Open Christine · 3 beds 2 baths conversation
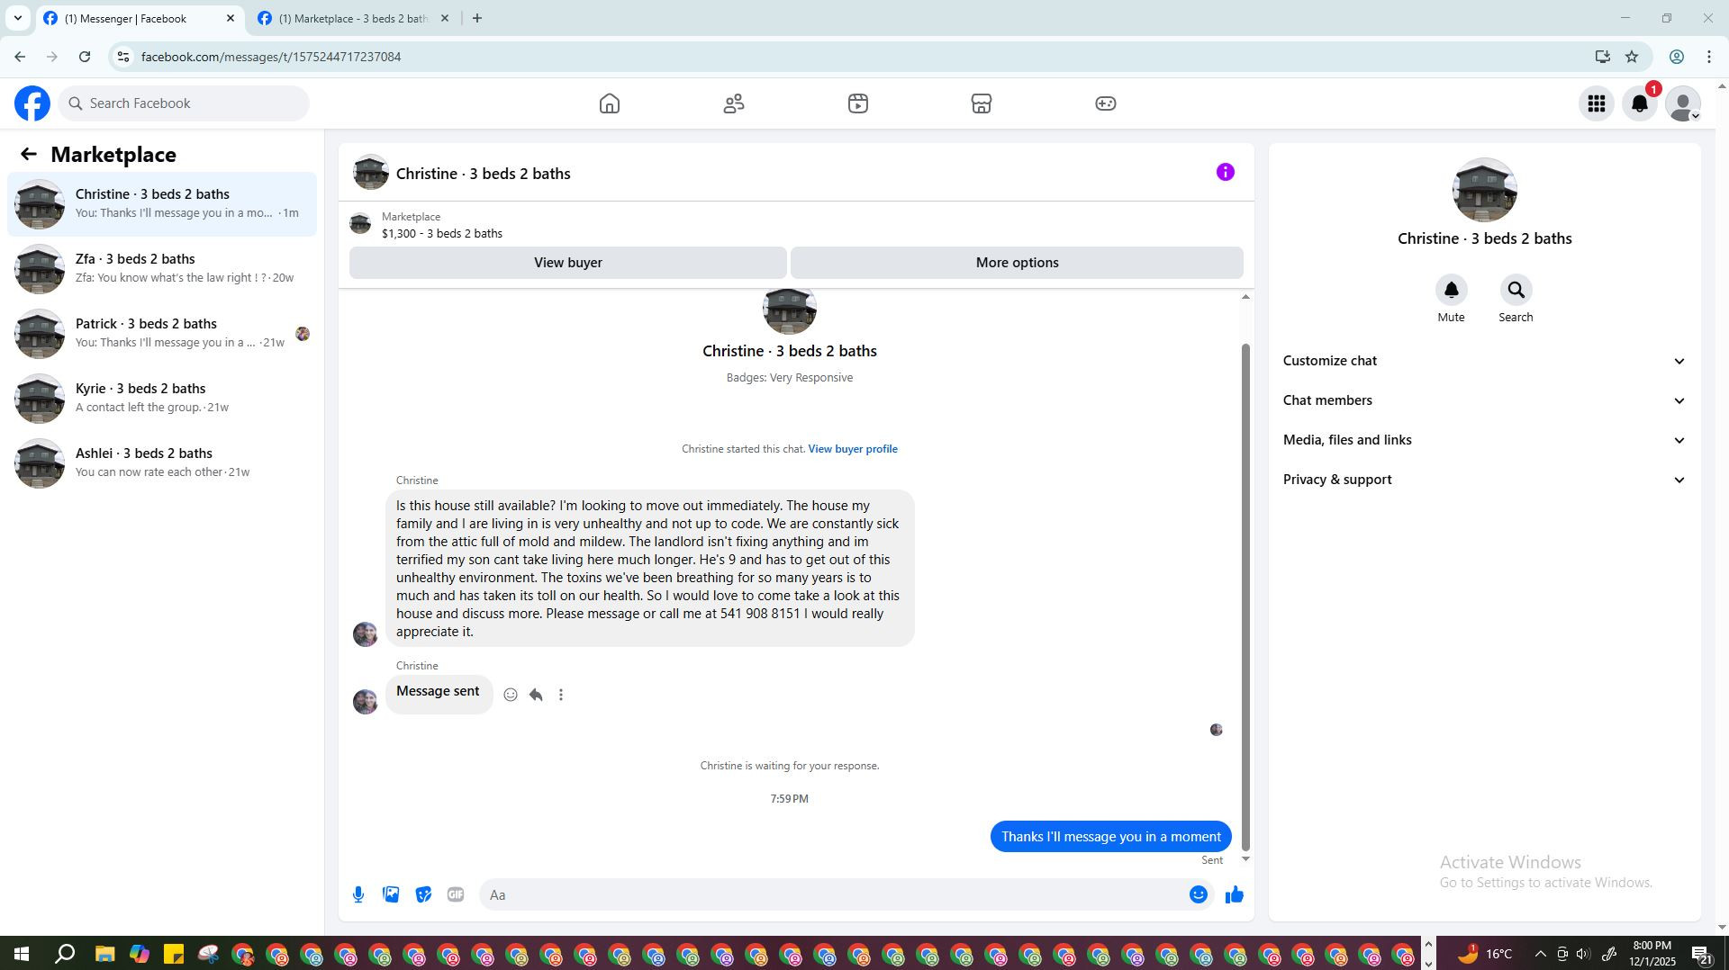Screen dimensions: 1729x970 (162, 204)
